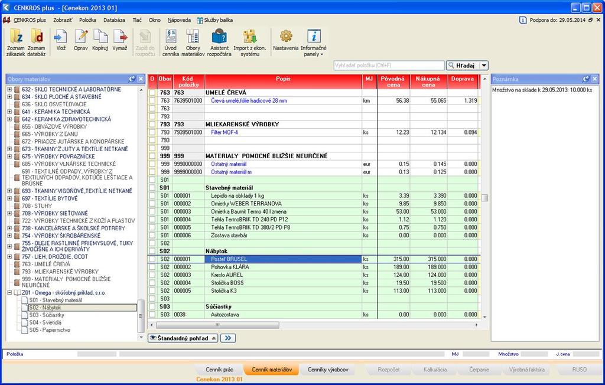This screenshot has height=385, width=605.
Task: Switch to Cenník prác tab
Action: click(220, 370)
